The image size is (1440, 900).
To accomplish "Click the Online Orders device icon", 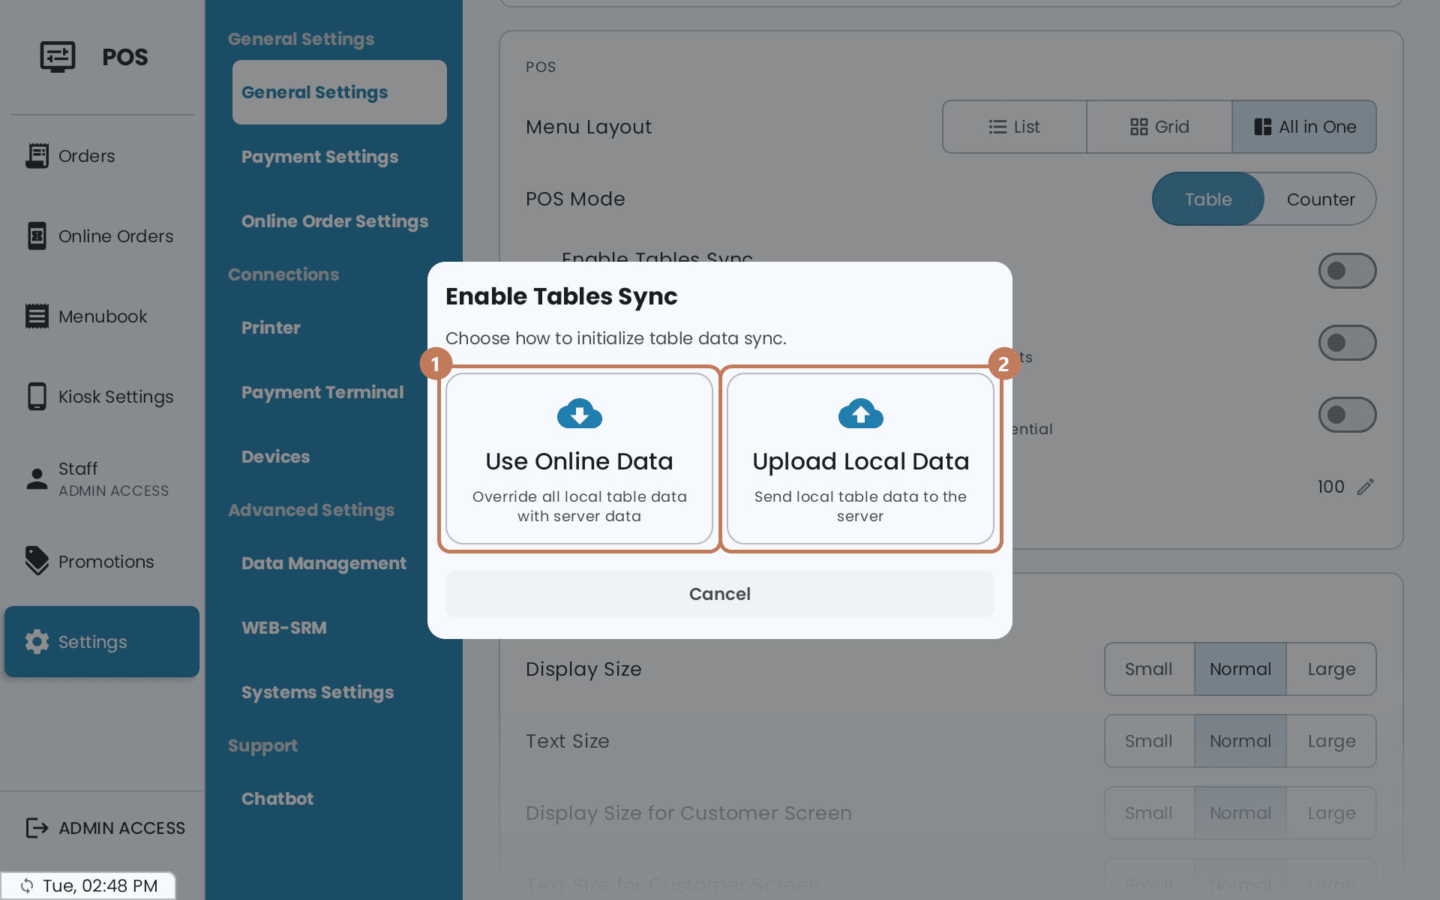I will (x=37, y=236).
